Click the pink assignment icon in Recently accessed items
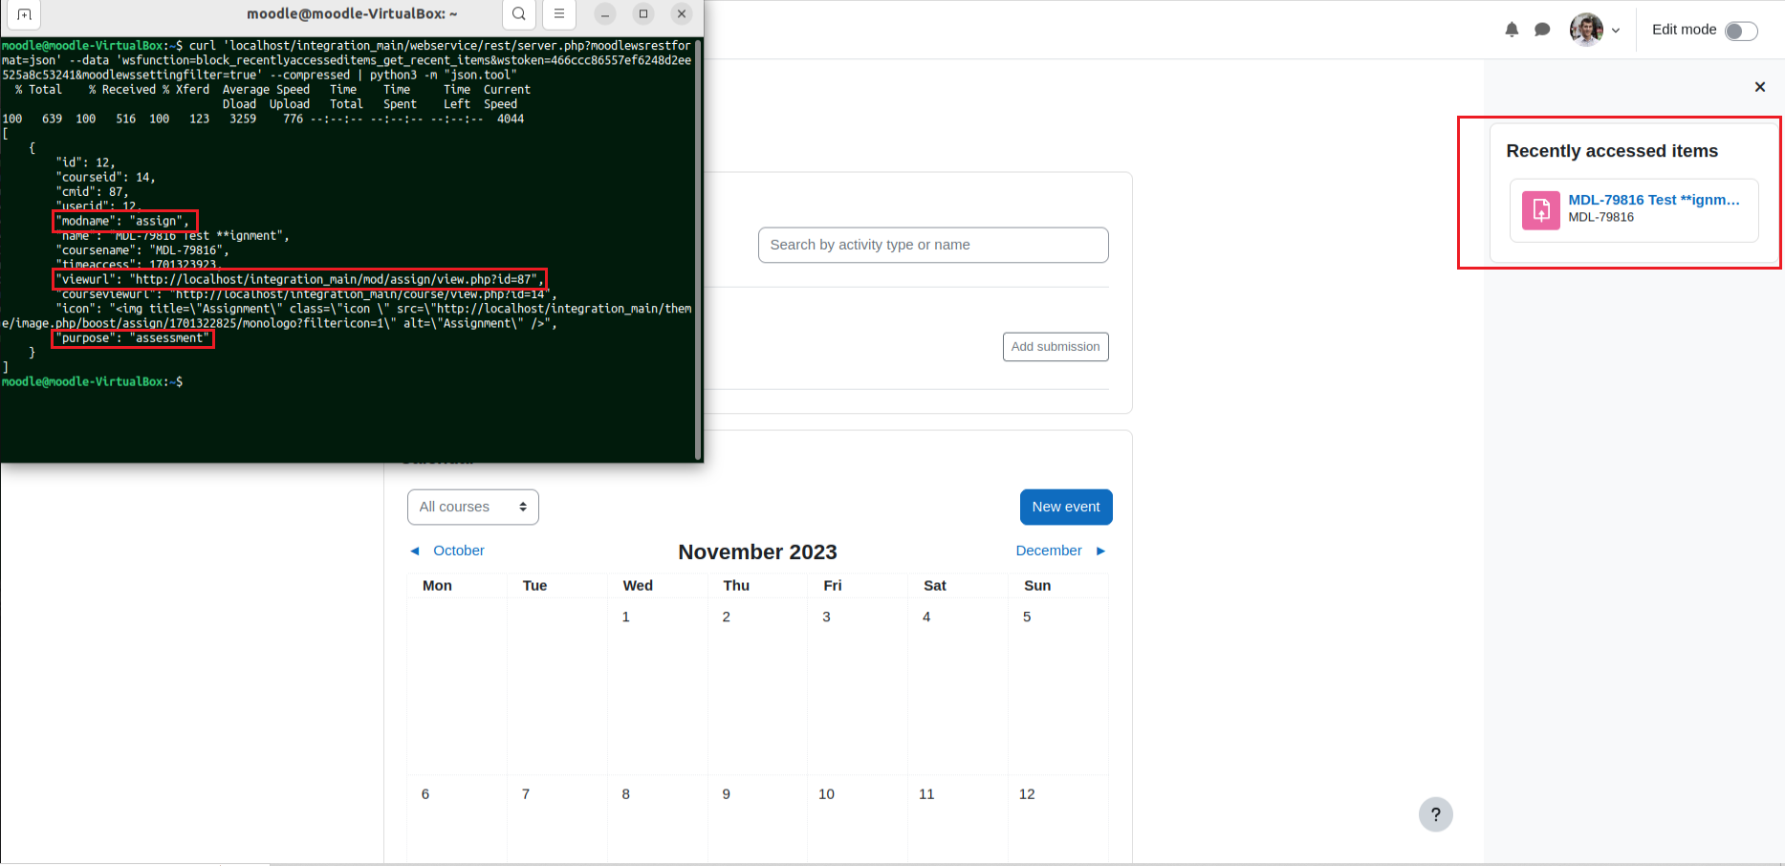The width and height of the screenshot is (1785, 866). [1541, 209]
